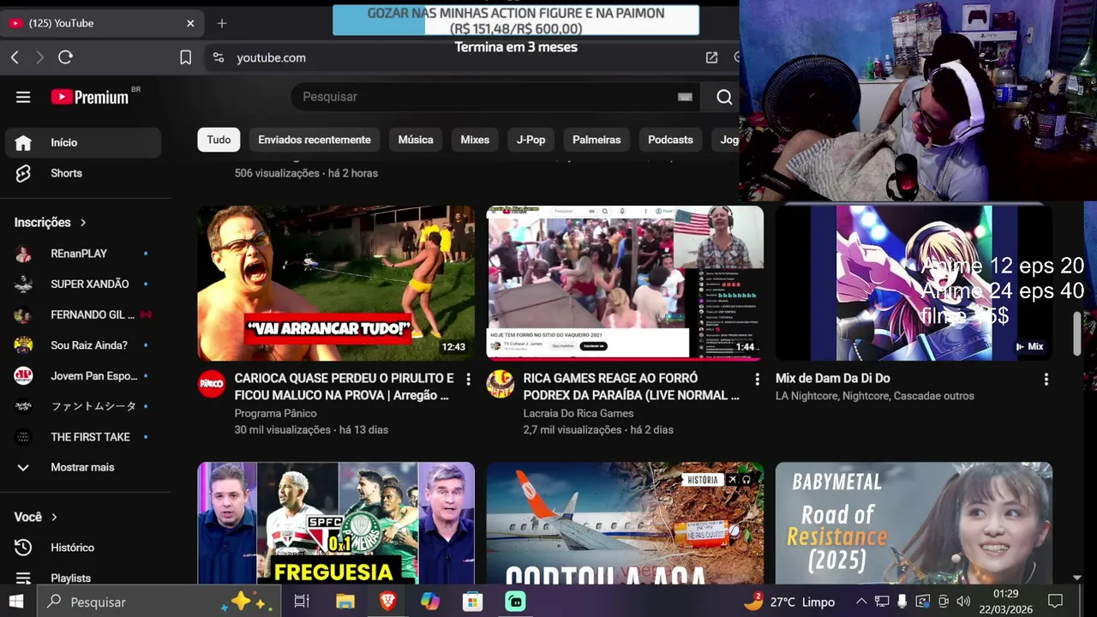
Task: Click the Brave browser taskbar icon
Action: (x=387, y=602)
